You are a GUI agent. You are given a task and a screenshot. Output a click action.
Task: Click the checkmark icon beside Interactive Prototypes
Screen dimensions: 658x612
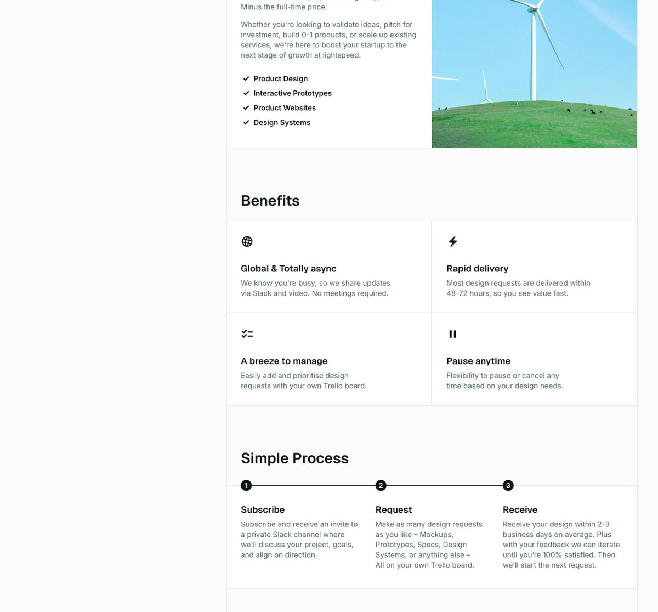point(246,93)
